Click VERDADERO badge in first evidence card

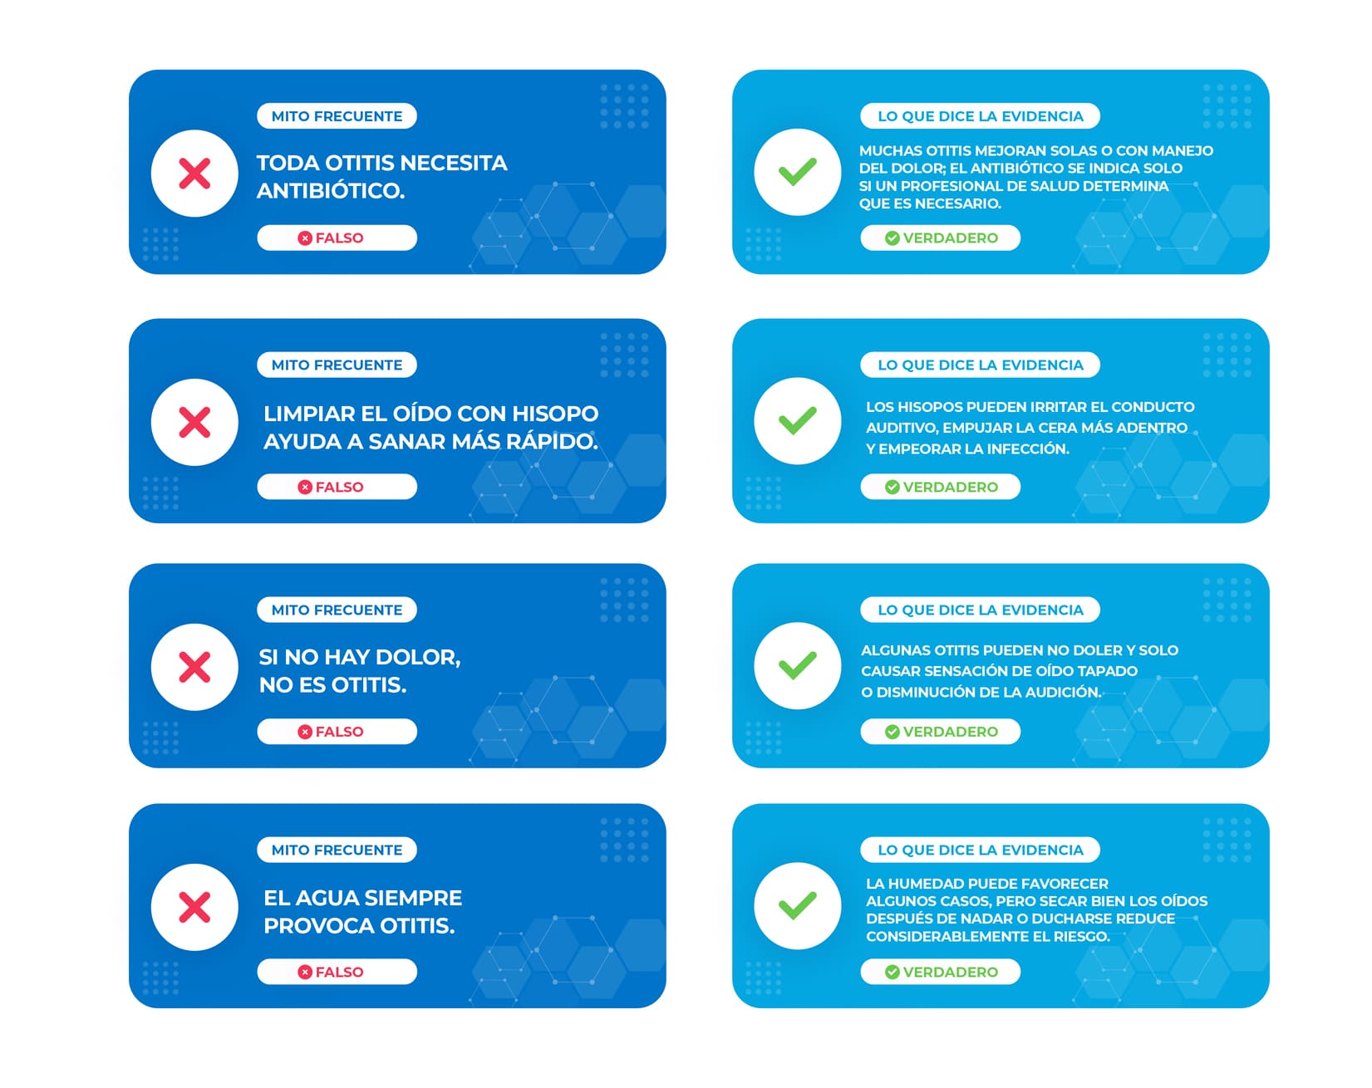point(940,238)
